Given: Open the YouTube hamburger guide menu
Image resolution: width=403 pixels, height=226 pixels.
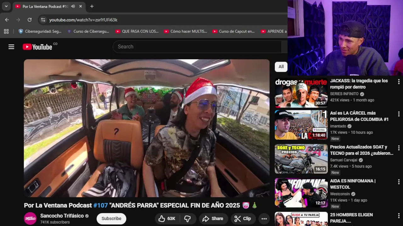Looking at the screenshot, I should 11,47.
